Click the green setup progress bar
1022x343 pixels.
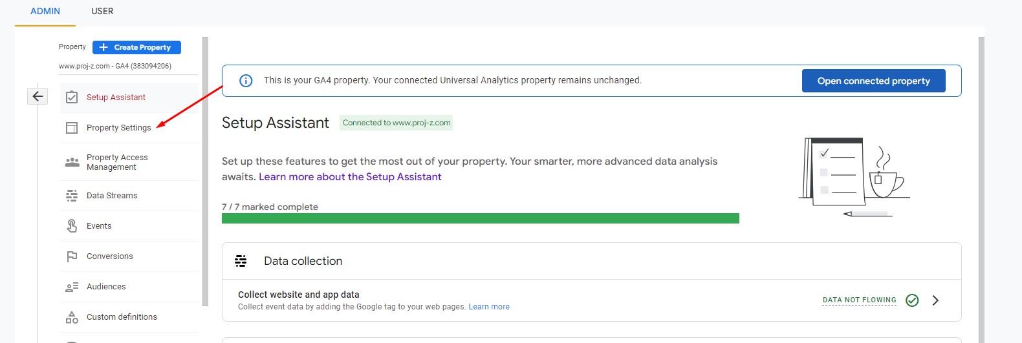coord(480,218)
